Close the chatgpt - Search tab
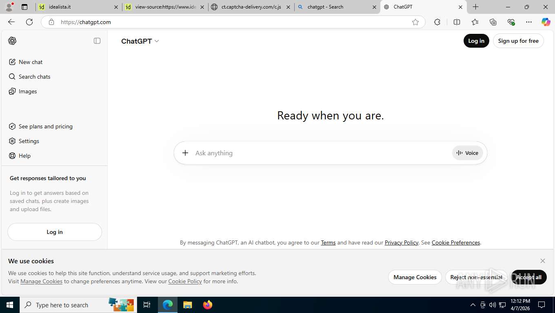The image size is (555, 313). [x=375, y=7]
